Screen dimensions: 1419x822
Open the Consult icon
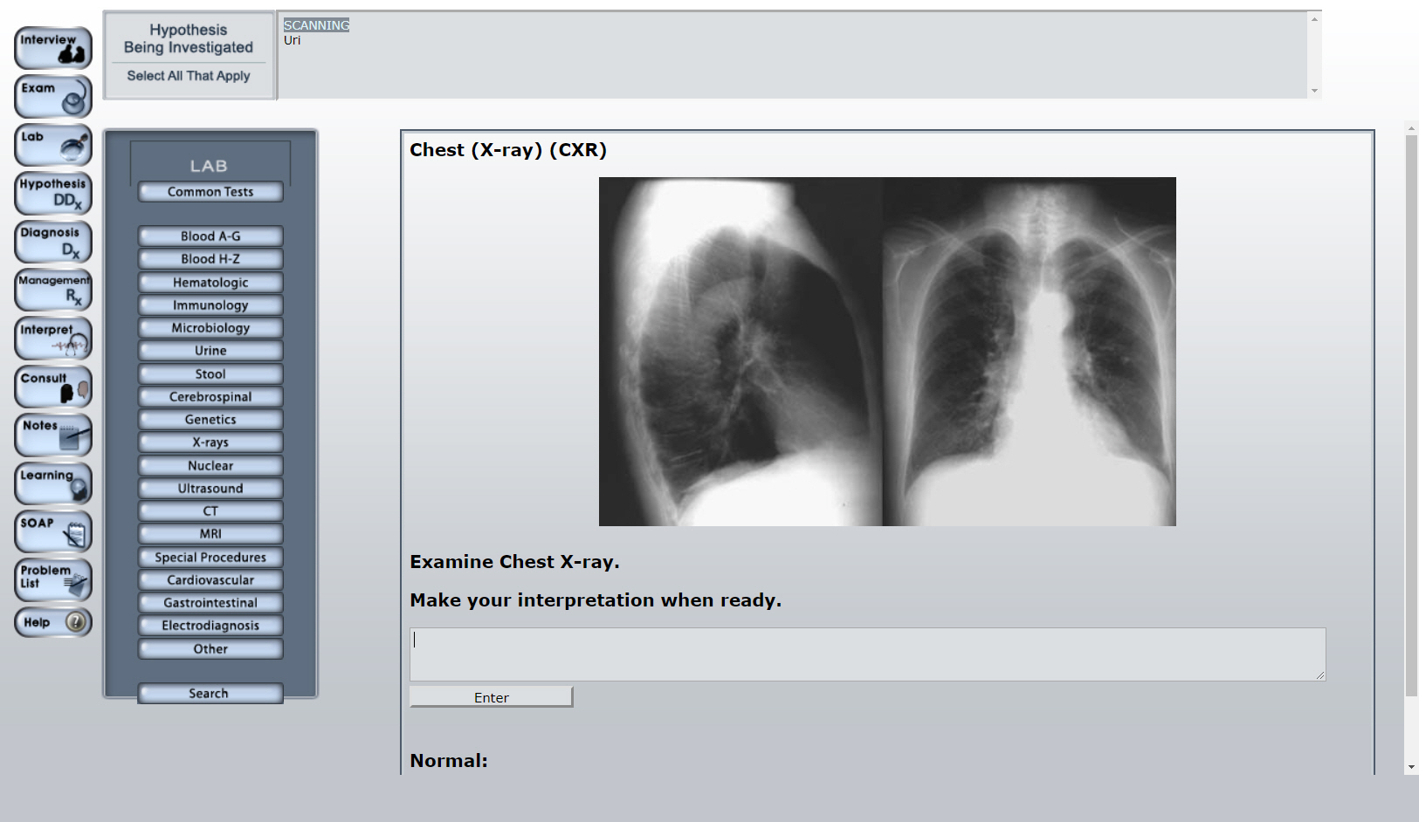point(53,387)
